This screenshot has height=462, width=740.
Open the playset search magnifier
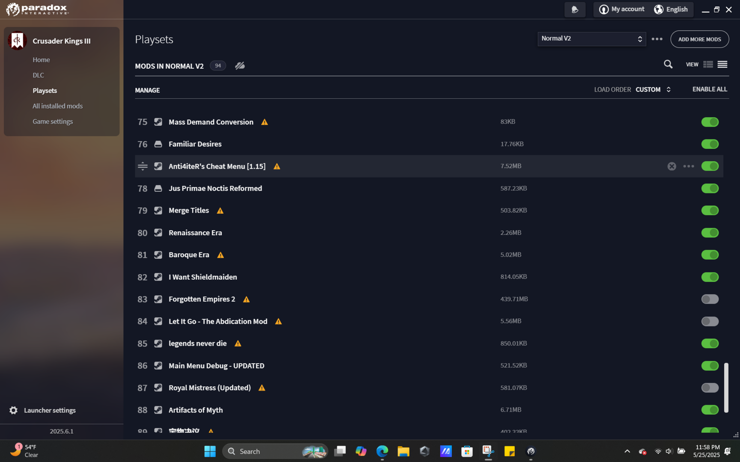coord(668,64)
